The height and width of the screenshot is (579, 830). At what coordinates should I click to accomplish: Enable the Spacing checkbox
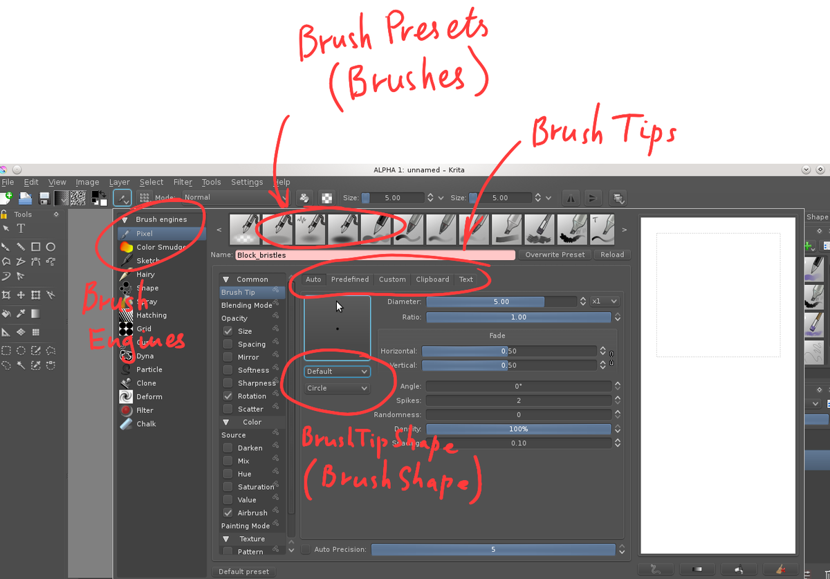228,344
